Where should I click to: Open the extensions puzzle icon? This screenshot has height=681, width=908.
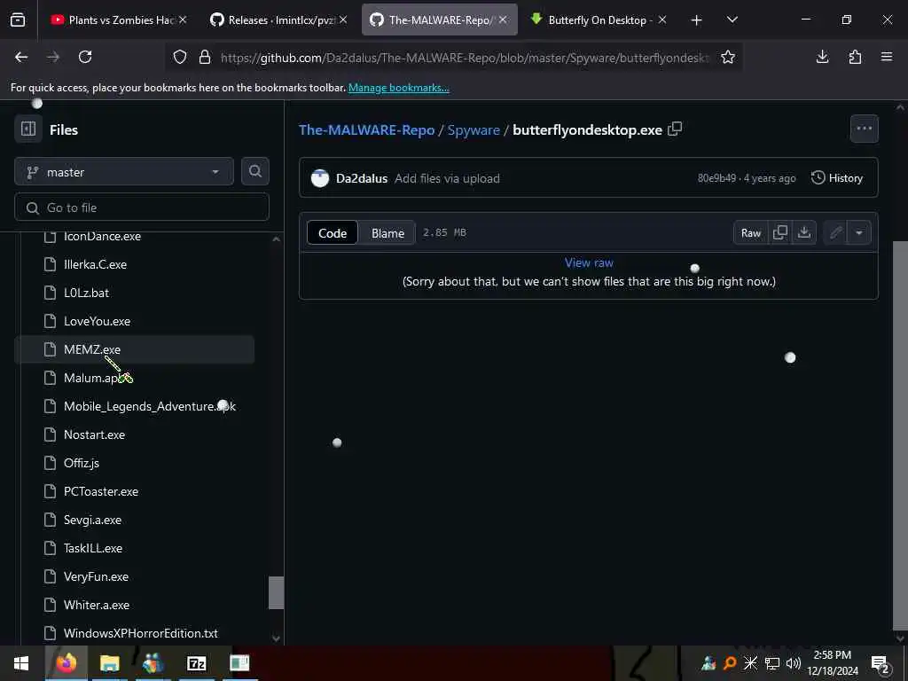pyautogui.click(x=855, y=57)
